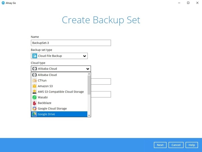Open the Backup set type dropdown

(x=59, y=56)
